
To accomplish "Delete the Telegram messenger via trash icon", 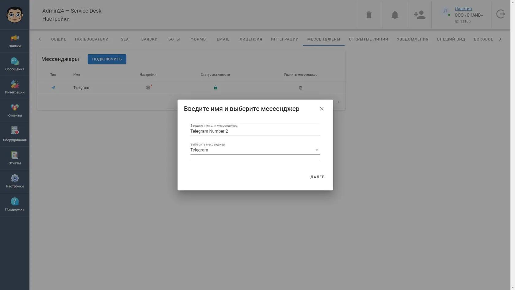I will point(300,88).
